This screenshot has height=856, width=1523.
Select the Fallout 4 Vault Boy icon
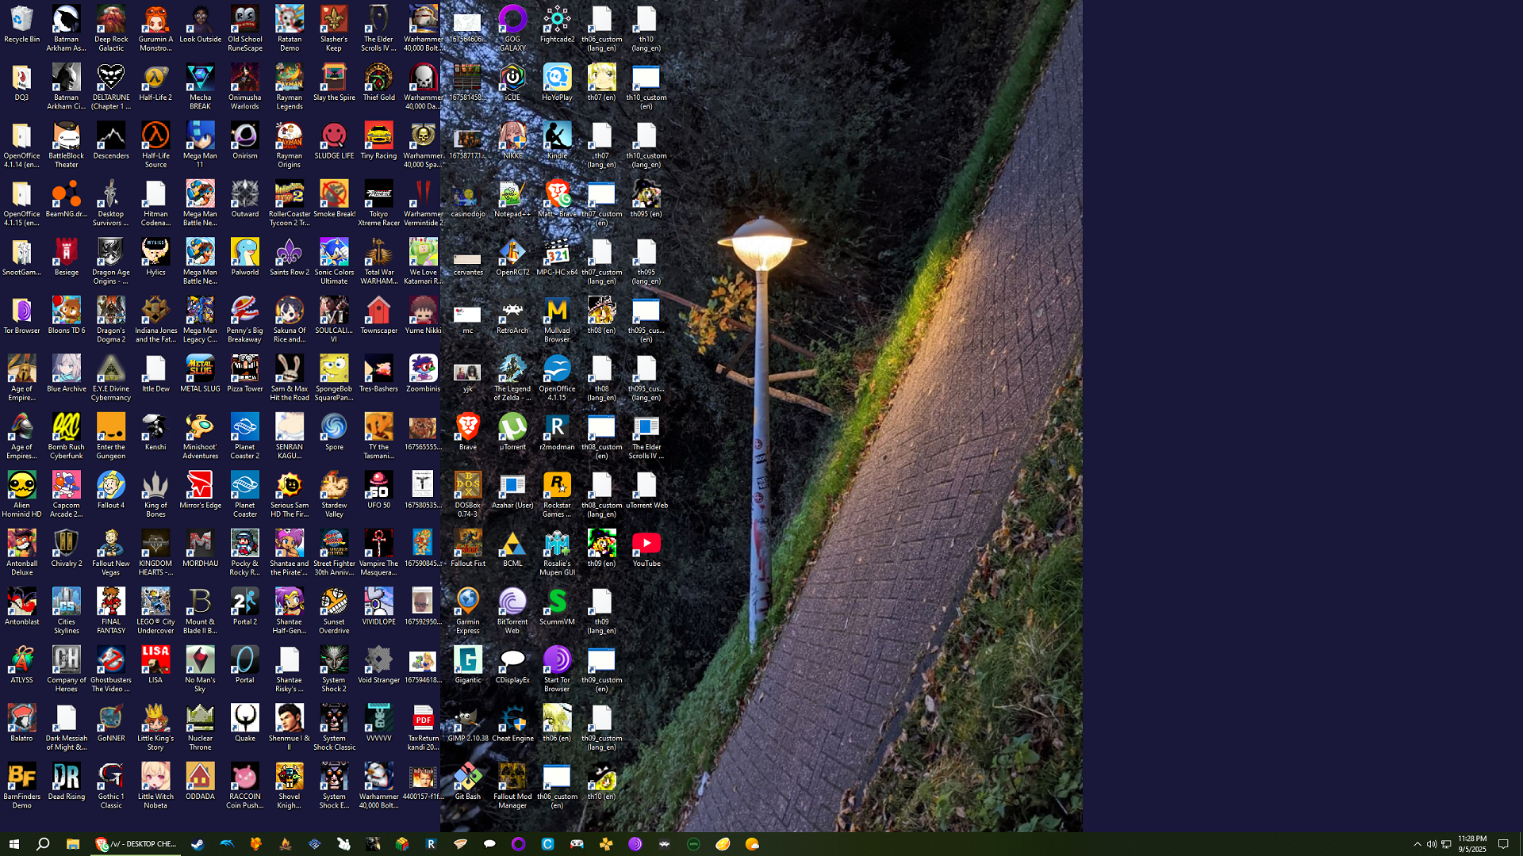(111, 486)
